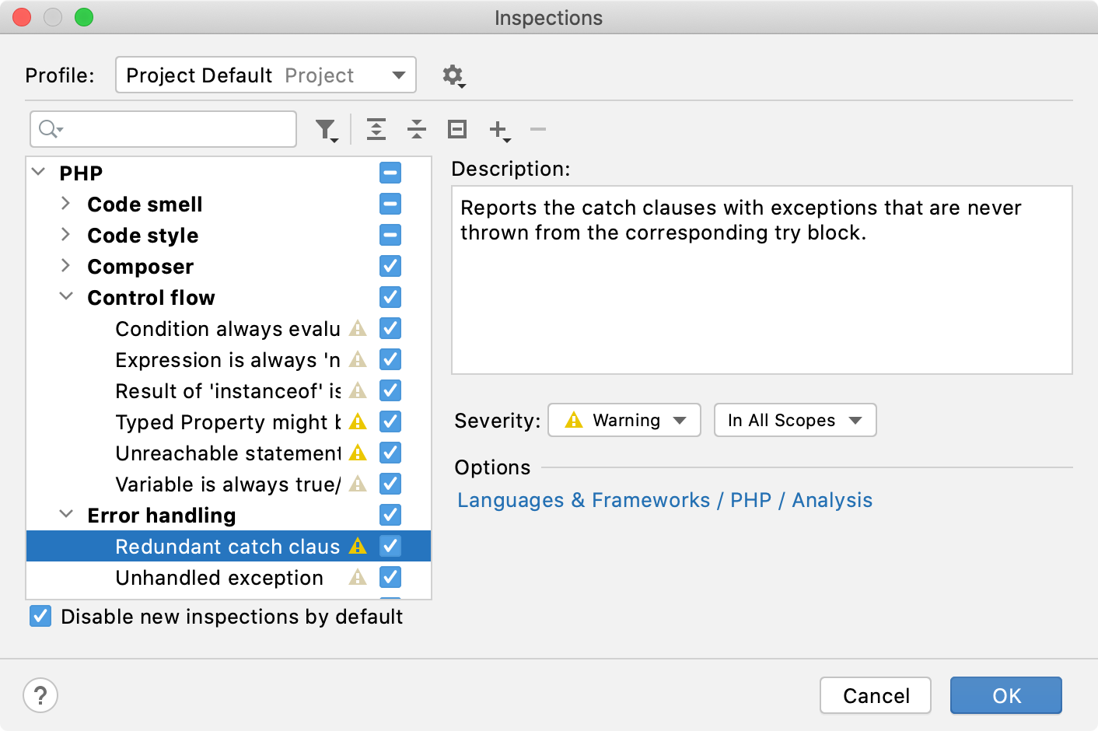Click the add inspection plus icon
The height and width of the screenshot is (731, 1098).
pos(499,130)
